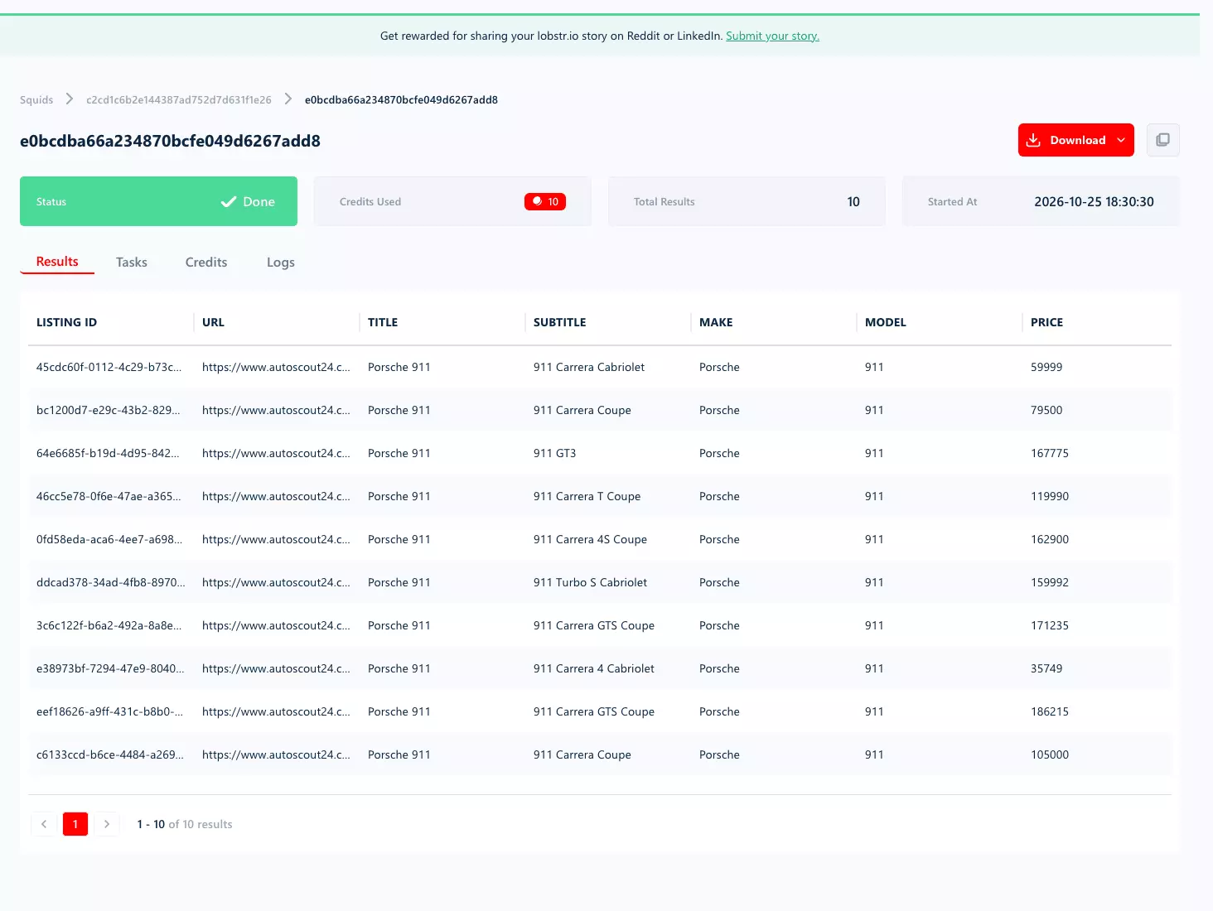Click subtitle '911 Carrera 4S Coupe'
The width and height of the screenshot is (1213, 911).
[x=590, y=539]
